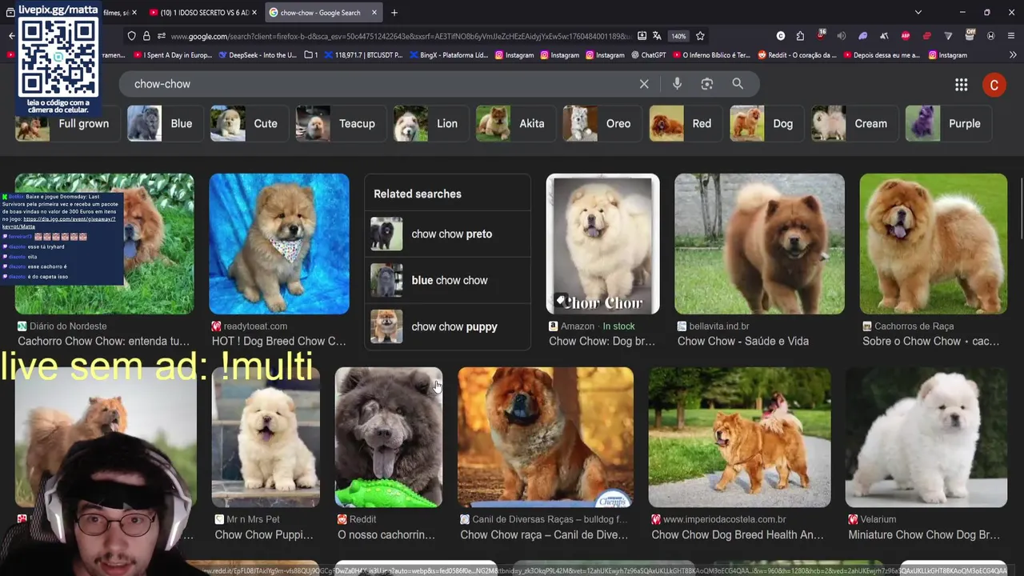Clear the search box with the X icon
Image resolution: width=1024 pixels, height=576 pixels.
point(644,84)
